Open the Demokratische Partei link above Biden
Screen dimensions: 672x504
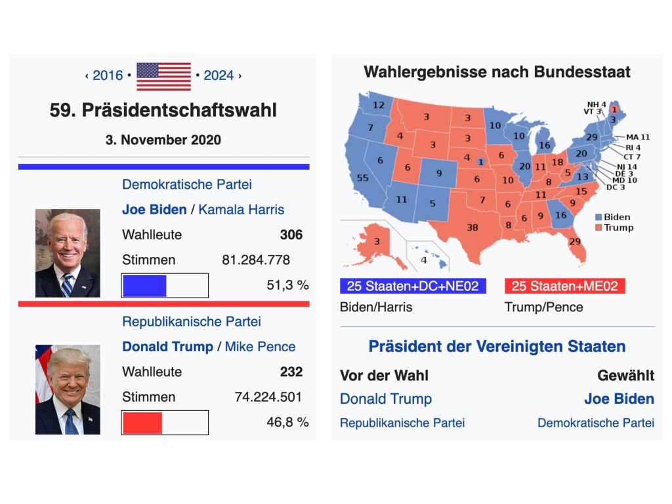tap(187, 185)
